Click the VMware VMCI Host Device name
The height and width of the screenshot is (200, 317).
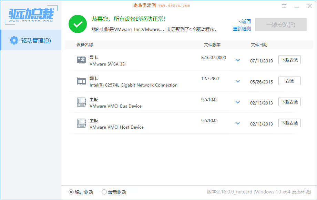[x=116, y=127]
